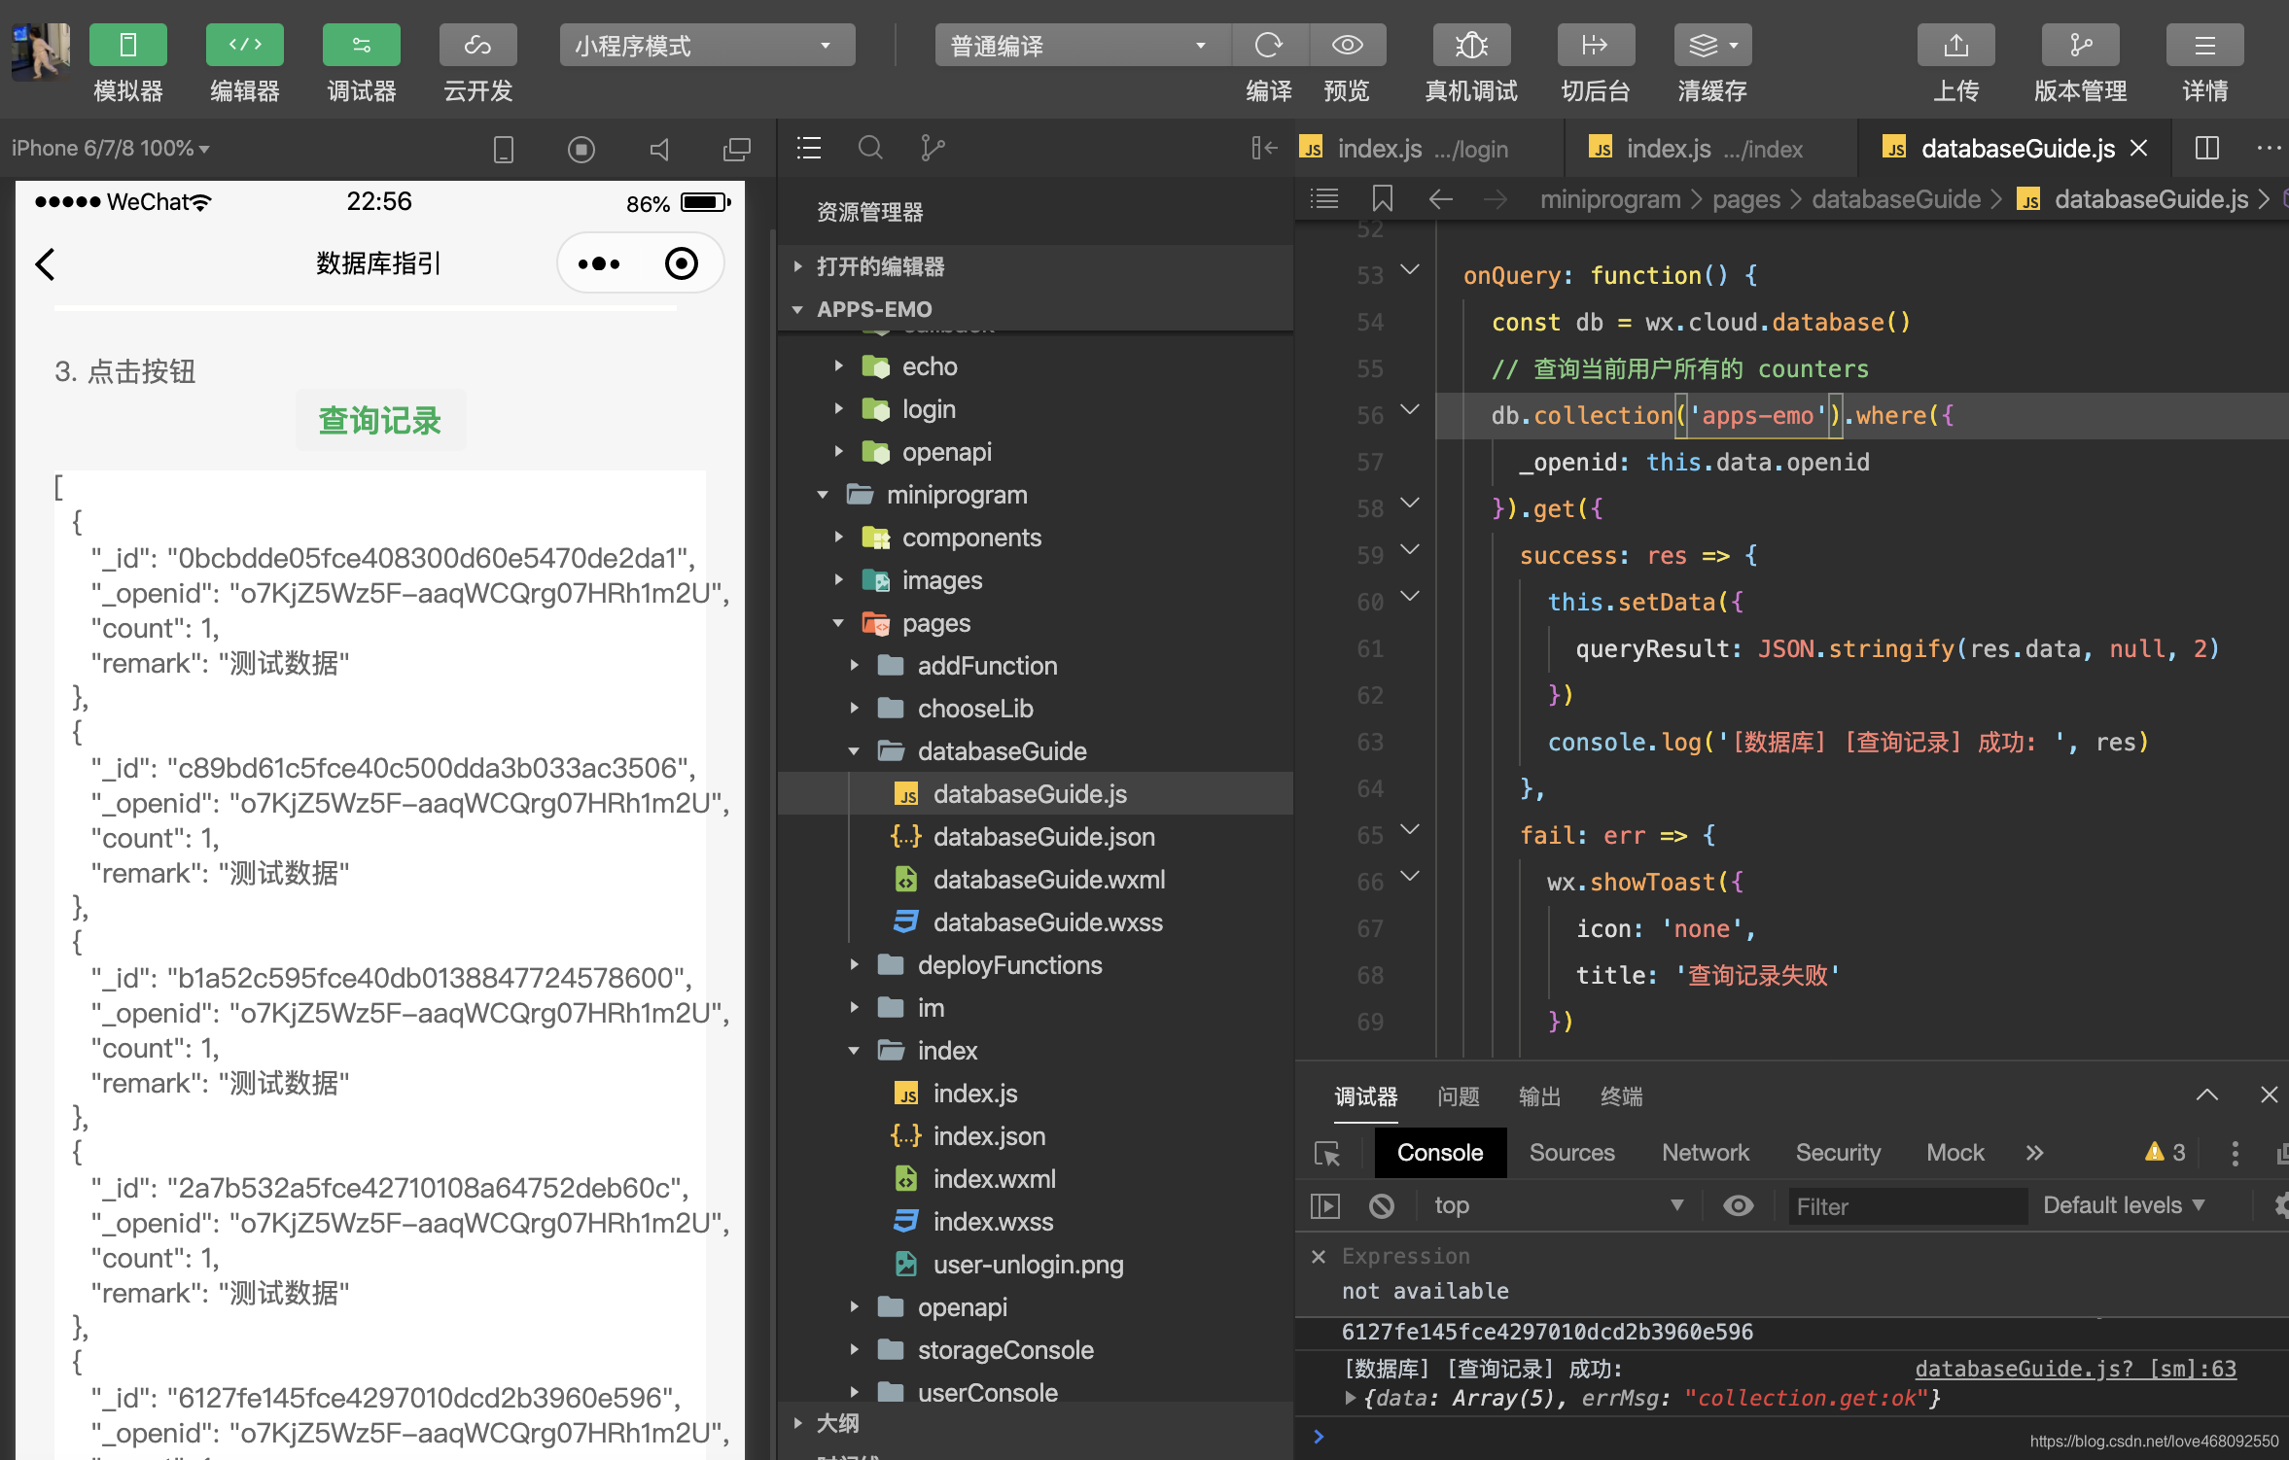This screenshot has width=2289, height=1460.
Task: Toggle the editor panel button
Action: coord(244,46)
